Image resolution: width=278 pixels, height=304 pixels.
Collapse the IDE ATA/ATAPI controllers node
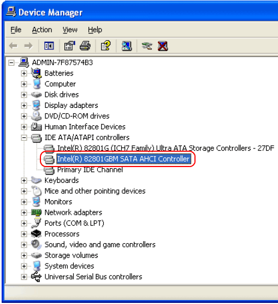tap(24, 137)
